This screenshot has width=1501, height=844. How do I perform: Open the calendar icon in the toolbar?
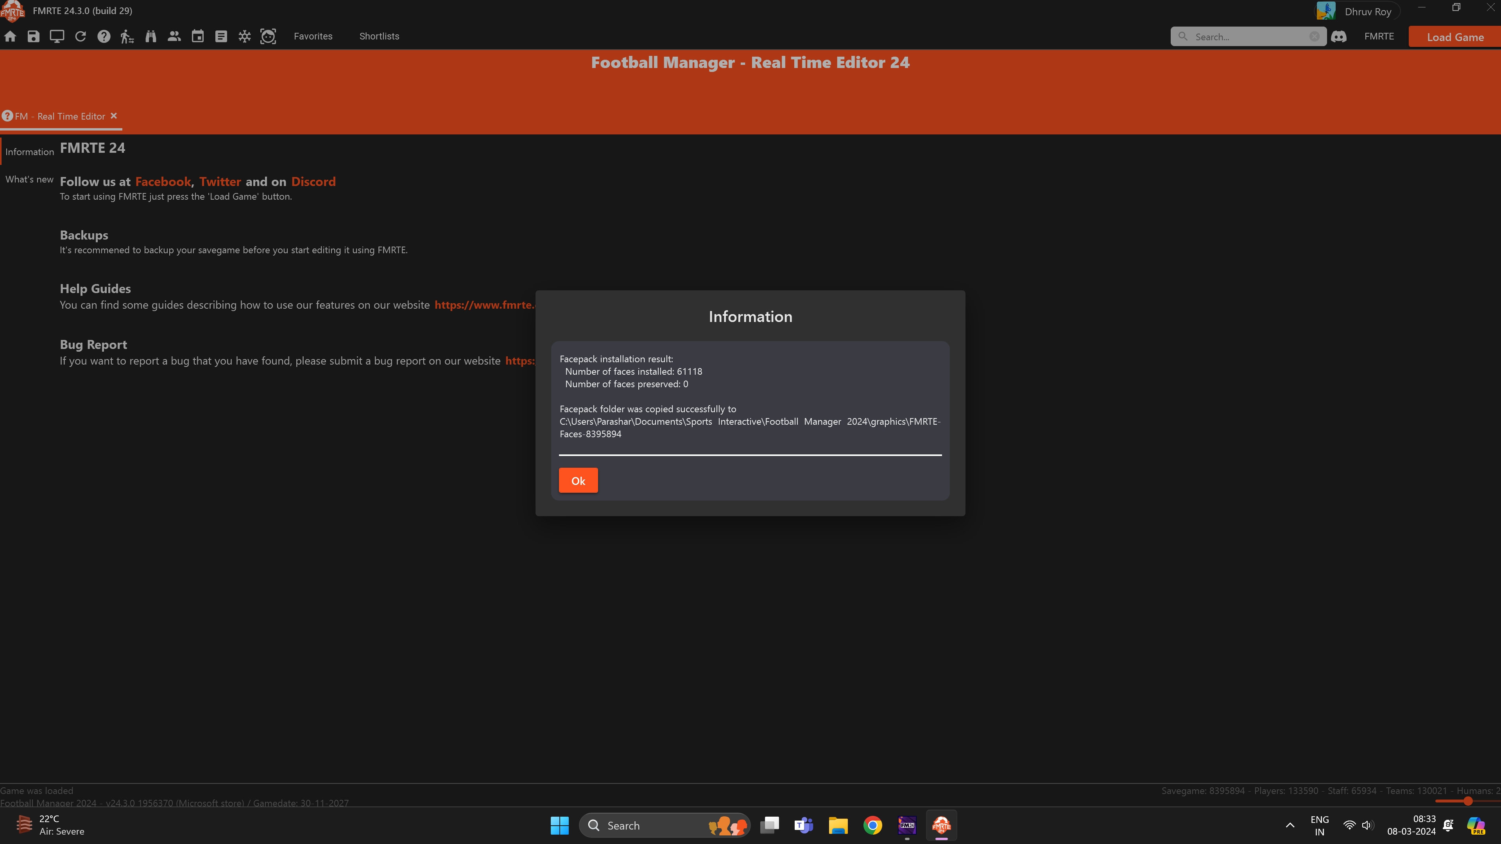(197, 36)
